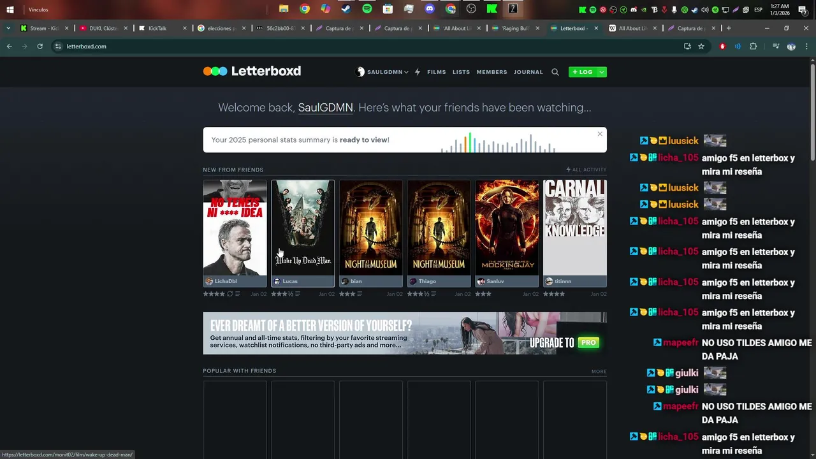This screenshot has height=459, width=816.
Task: Open Discord from the taskbar
Action: click(x=430, y=9)
